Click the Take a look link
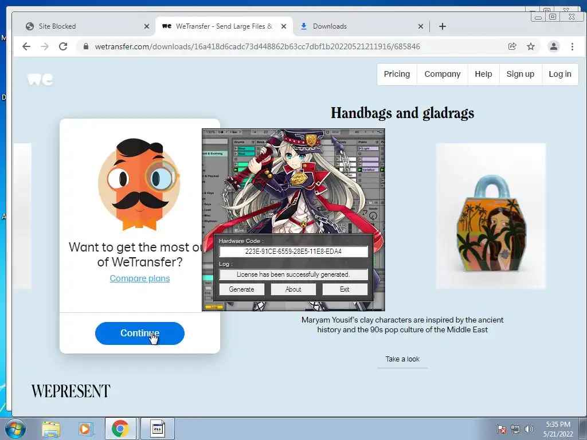This screenshot has width=587, height=440. point(402,359)
